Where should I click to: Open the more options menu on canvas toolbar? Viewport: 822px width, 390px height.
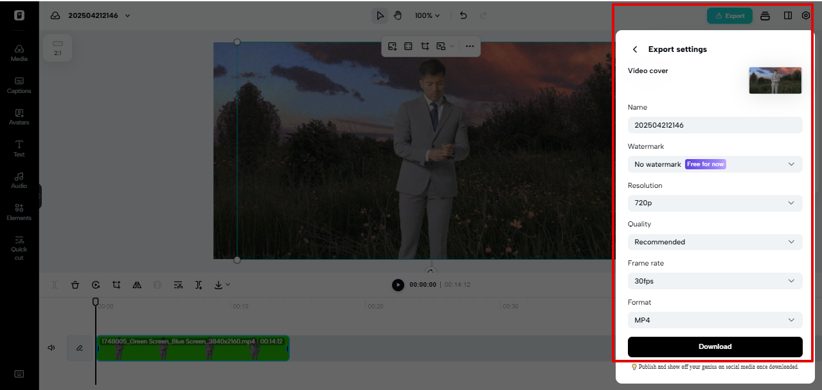470,46
